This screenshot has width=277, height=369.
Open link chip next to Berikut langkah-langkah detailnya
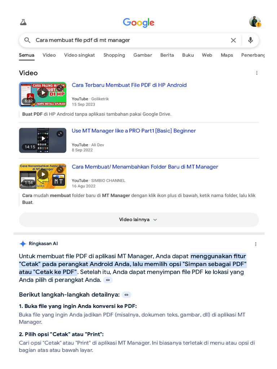127,295
